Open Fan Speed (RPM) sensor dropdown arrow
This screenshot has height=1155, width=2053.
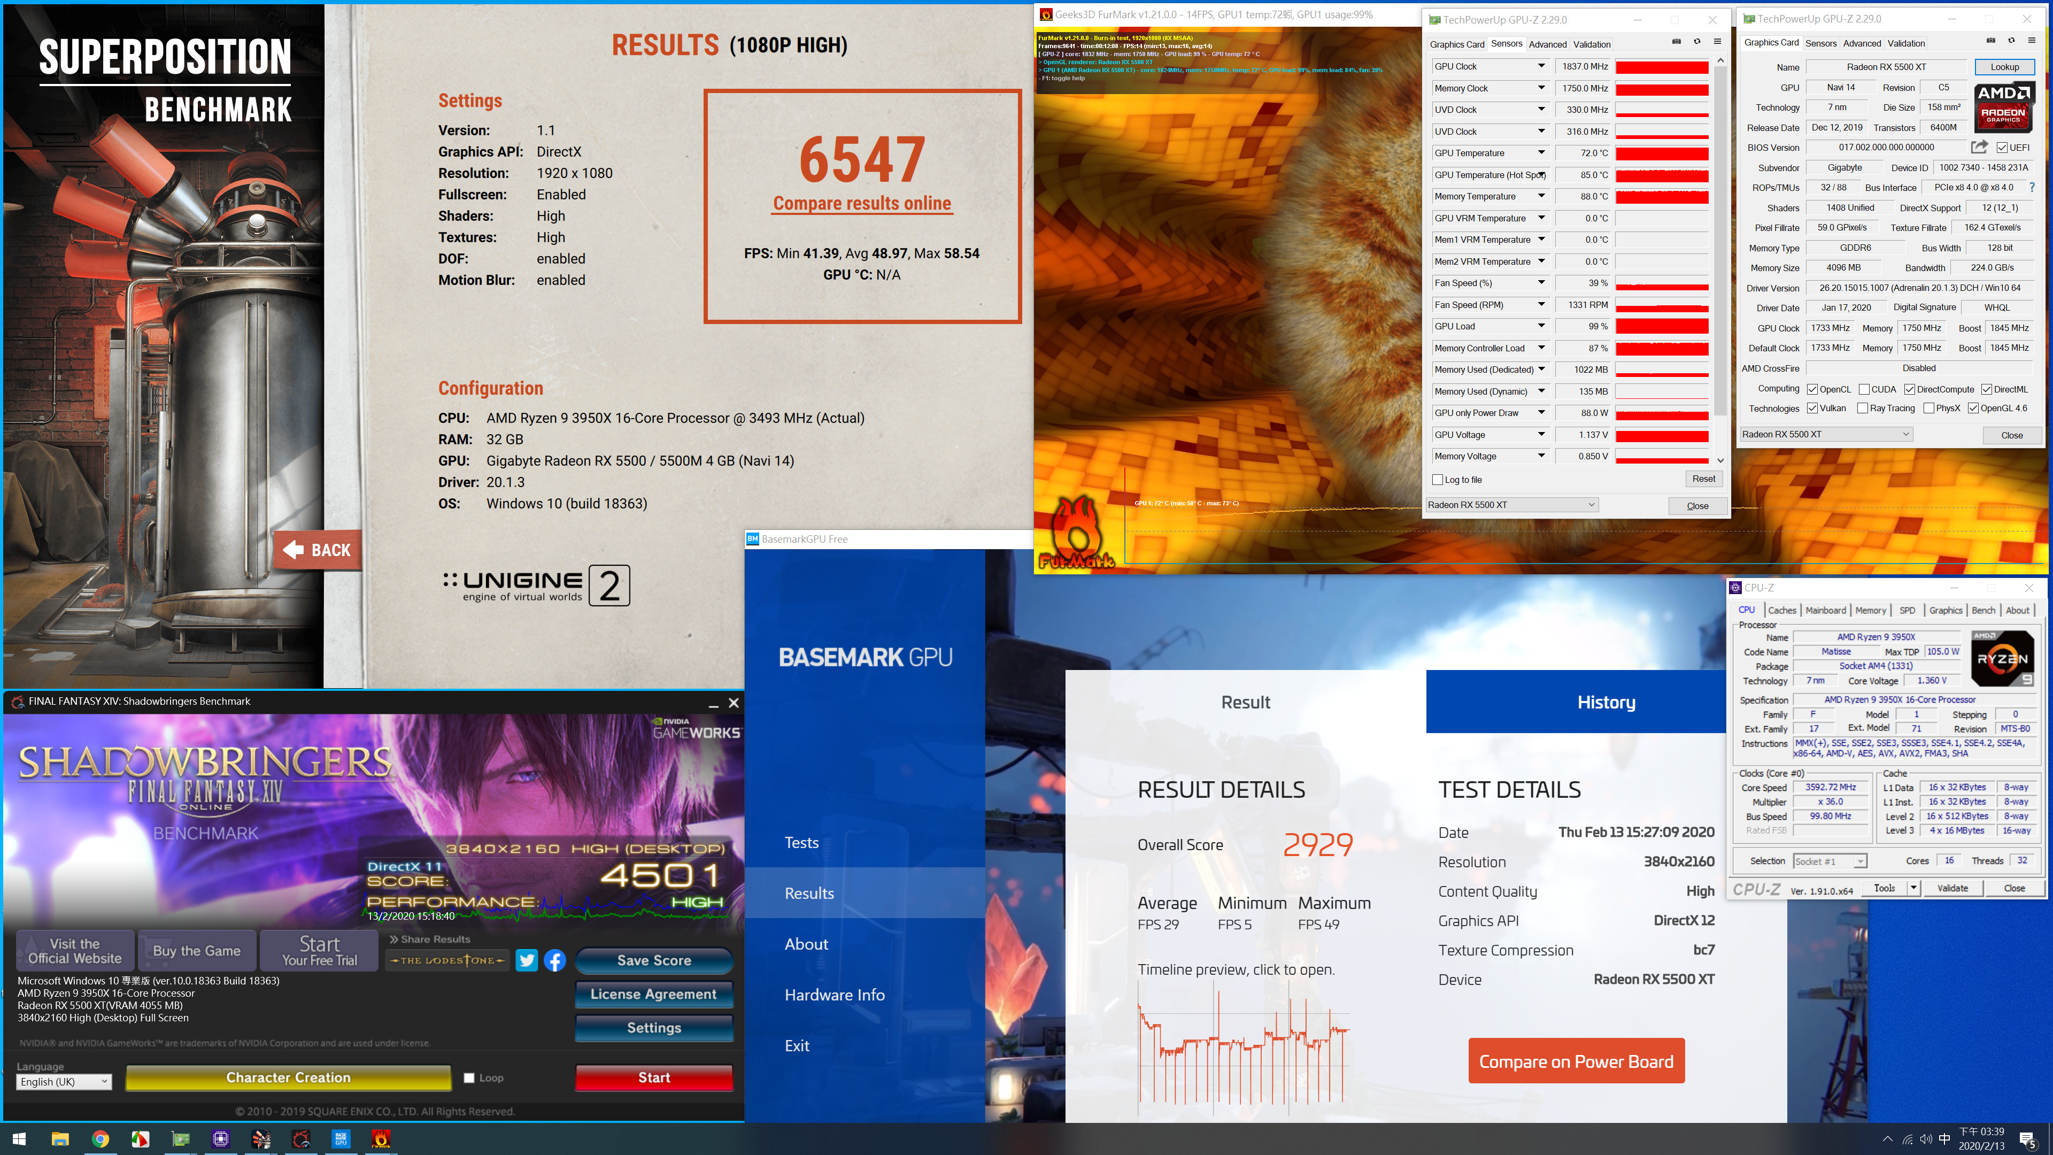[x=1541, y=304]
